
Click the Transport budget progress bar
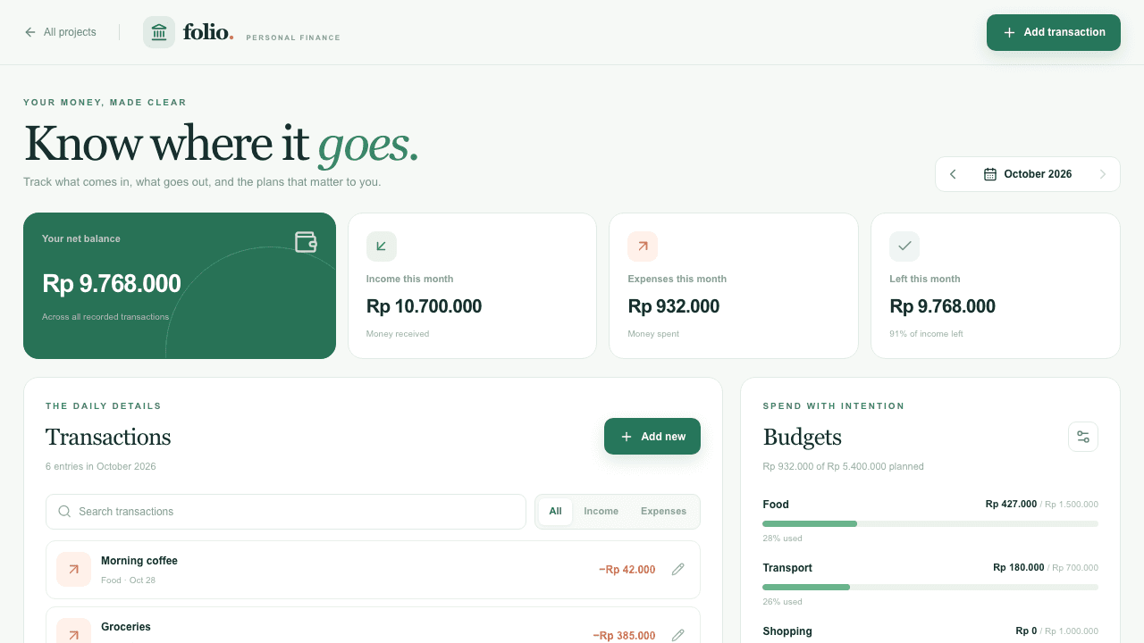930,587
